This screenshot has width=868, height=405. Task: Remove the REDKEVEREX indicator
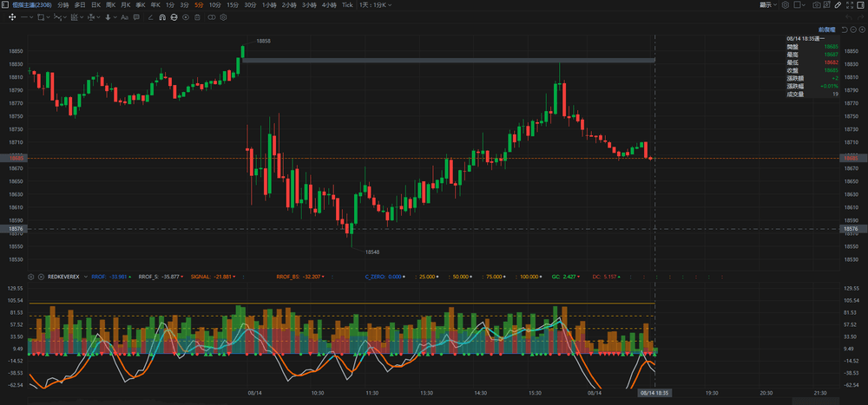(x=41, y=276)
